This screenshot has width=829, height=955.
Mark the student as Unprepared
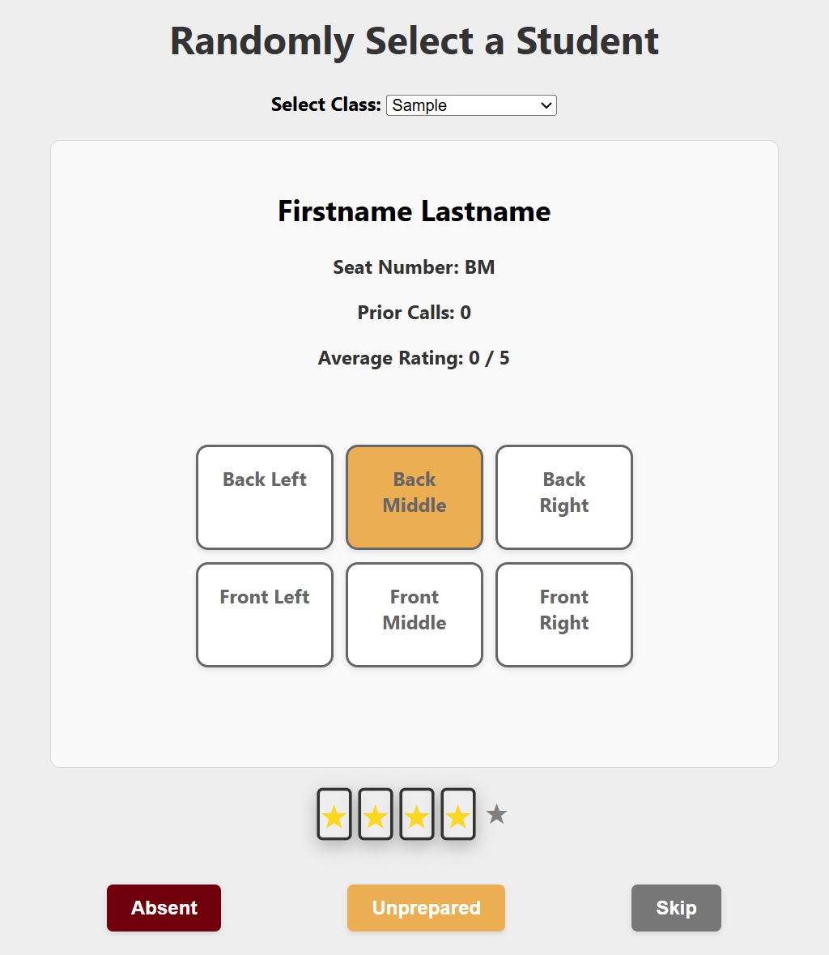point(426,907)
